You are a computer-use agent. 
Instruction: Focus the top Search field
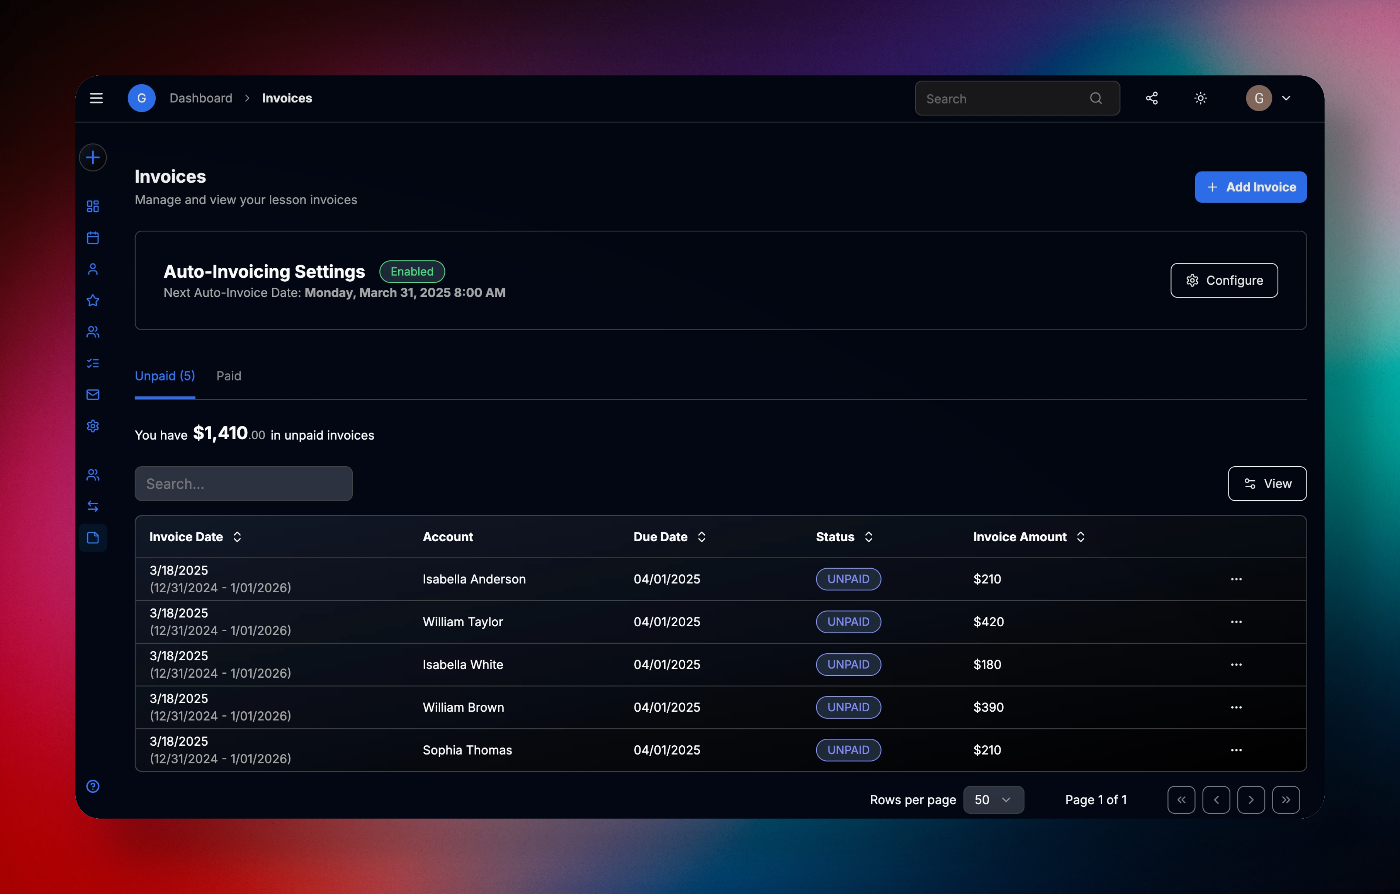(1017, 98)
